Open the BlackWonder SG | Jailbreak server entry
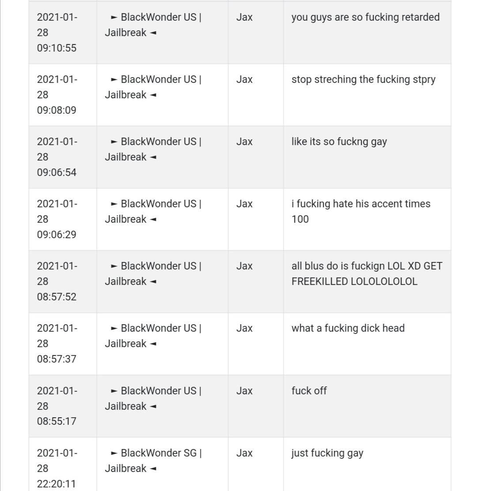The image size is (477, 491). (x=153, y=461)
